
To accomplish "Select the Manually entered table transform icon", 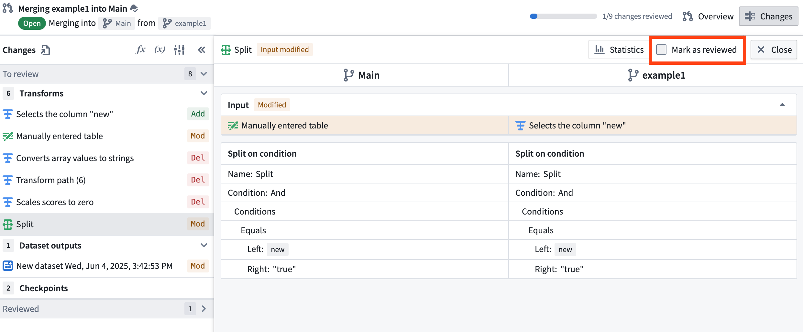I will click(7, 136).
